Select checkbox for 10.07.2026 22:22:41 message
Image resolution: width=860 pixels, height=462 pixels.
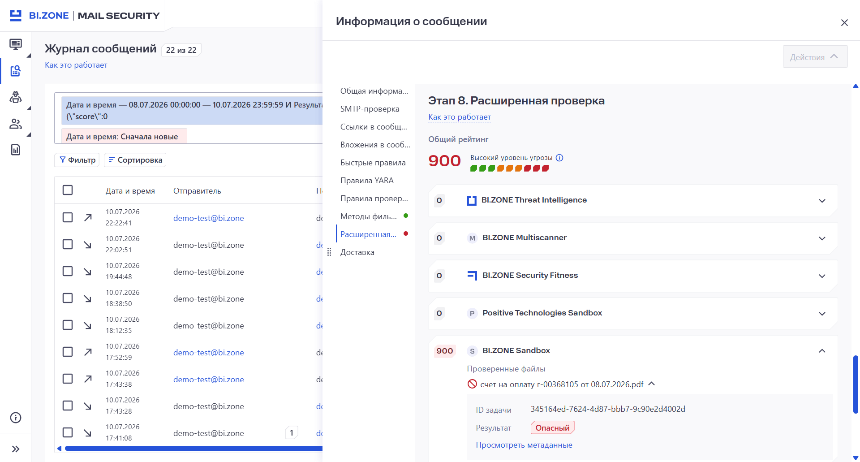[x=68, y=217]
